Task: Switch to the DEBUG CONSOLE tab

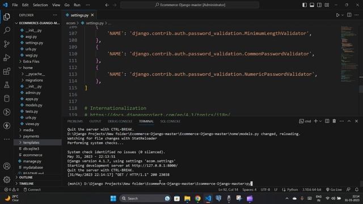Action: tap(120, 121)
